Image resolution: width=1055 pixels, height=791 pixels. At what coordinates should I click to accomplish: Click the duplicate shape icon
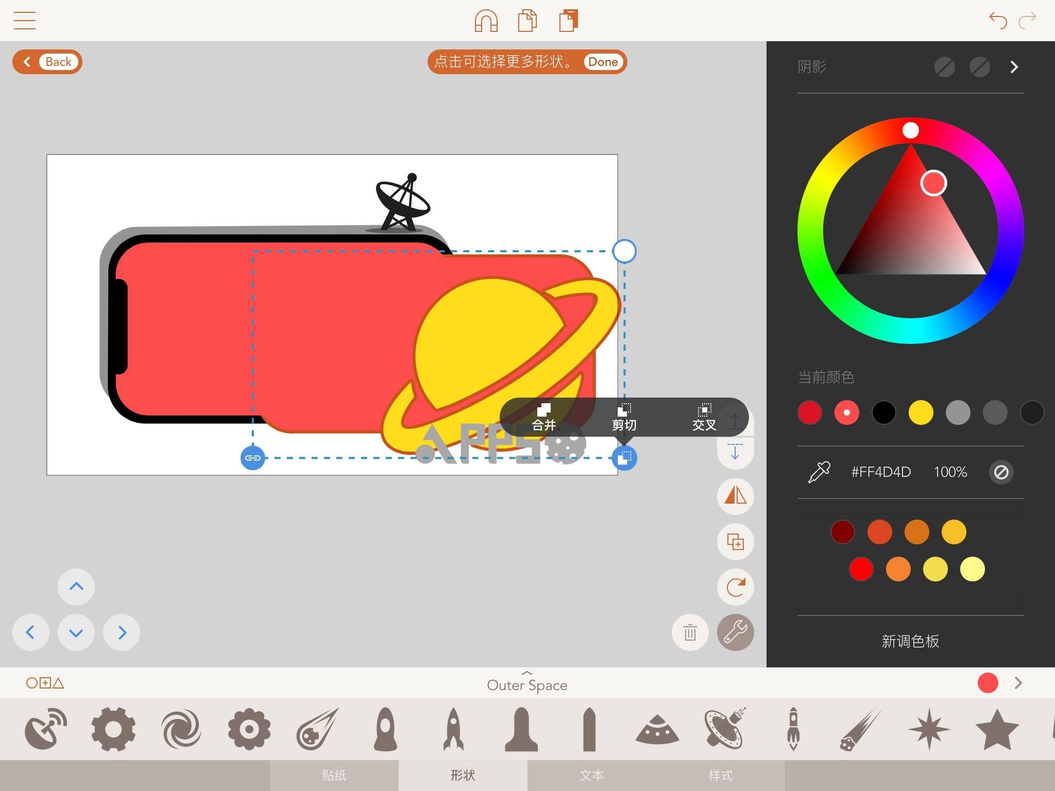coord(735,541)
